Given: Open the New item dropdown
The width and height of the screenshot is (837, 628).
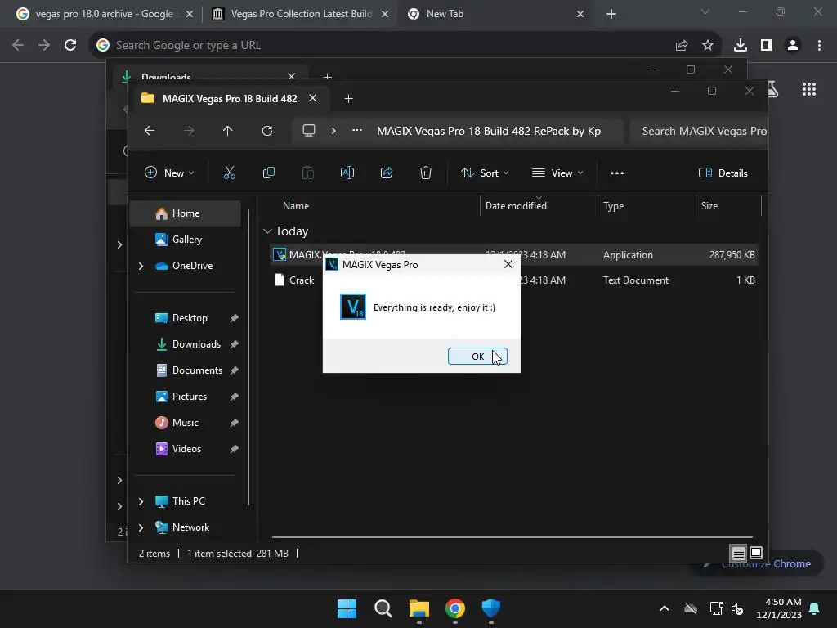Looking at the screenshot, I should [169, 173].
